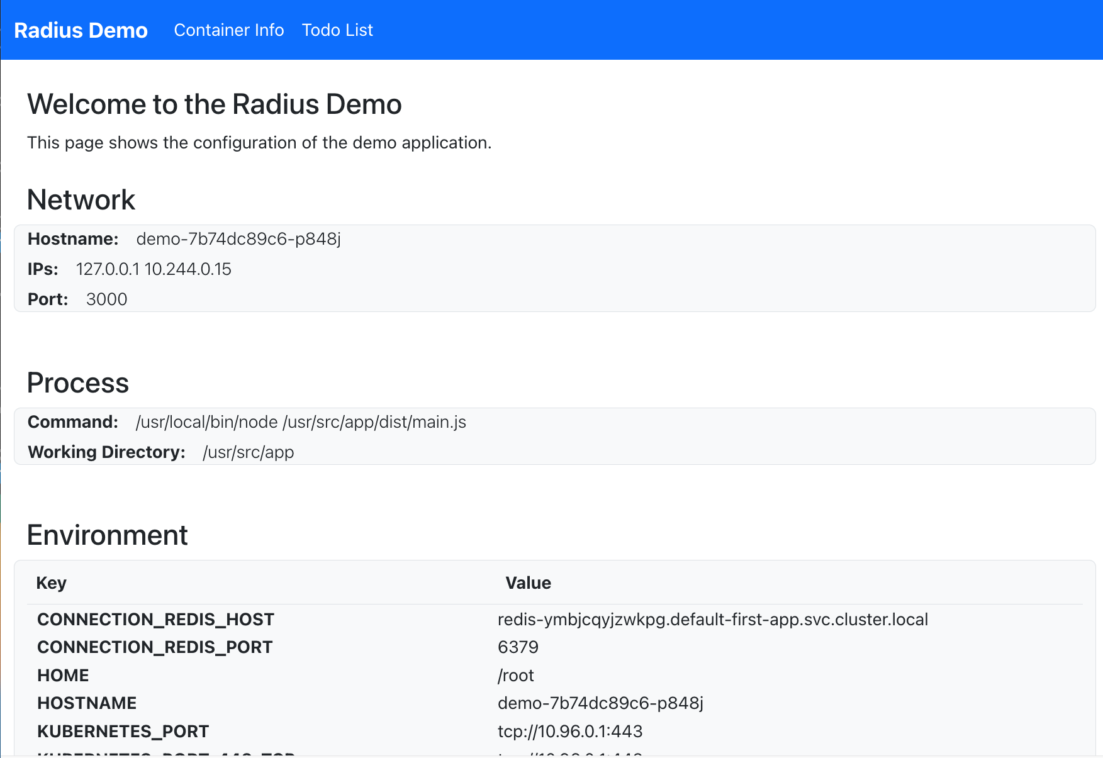Select the Process section heading
The height and width of the screenshot is (758, 1103).
(x=78, y=382)
